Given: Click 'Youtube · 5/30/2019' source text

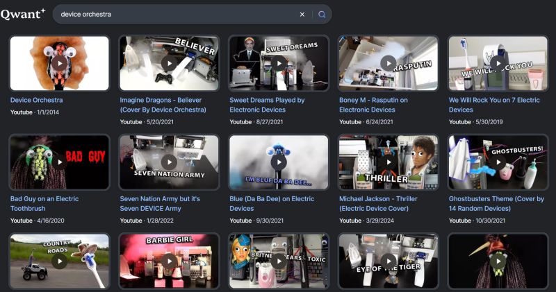Looking at the screenshot, I should (476, 122).
